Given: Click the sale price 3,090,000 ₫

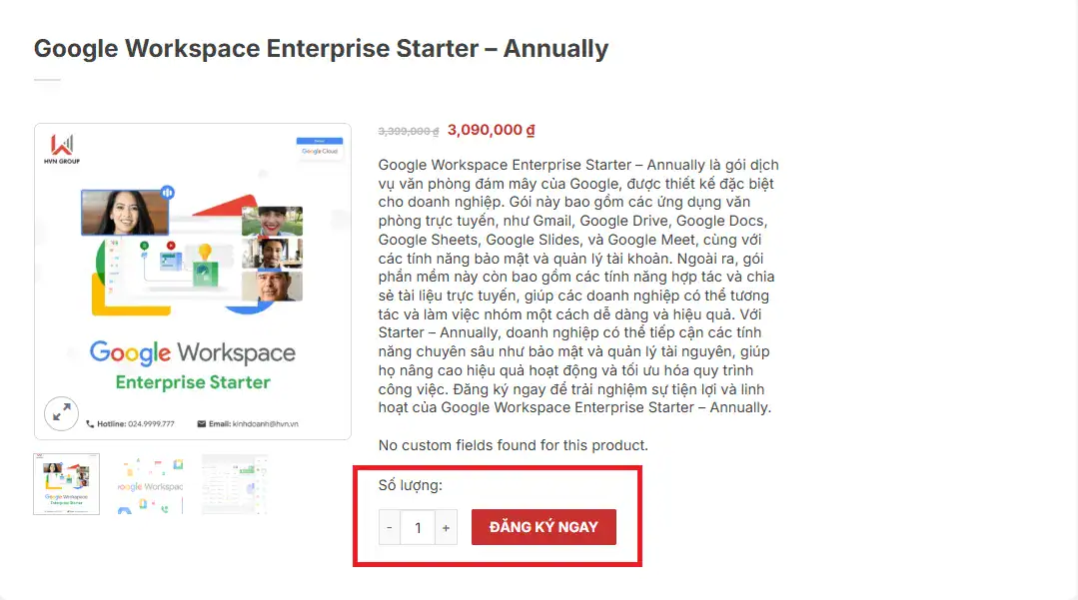Looking at the screenshot, I should [492, 130].
